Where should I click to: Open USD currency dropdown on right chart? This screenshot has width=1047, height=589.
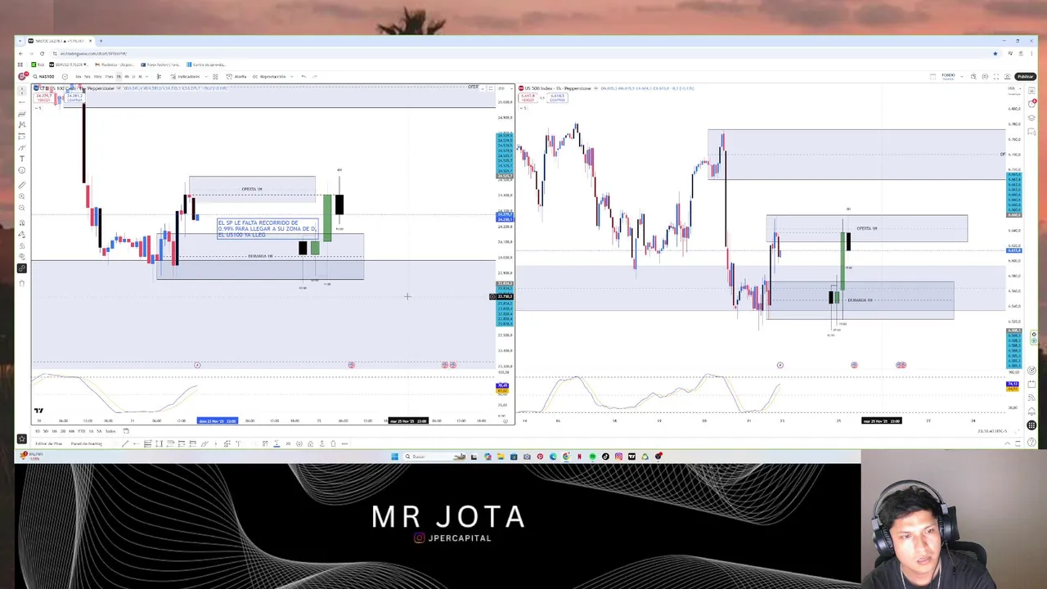click(x=1015, y=88)
